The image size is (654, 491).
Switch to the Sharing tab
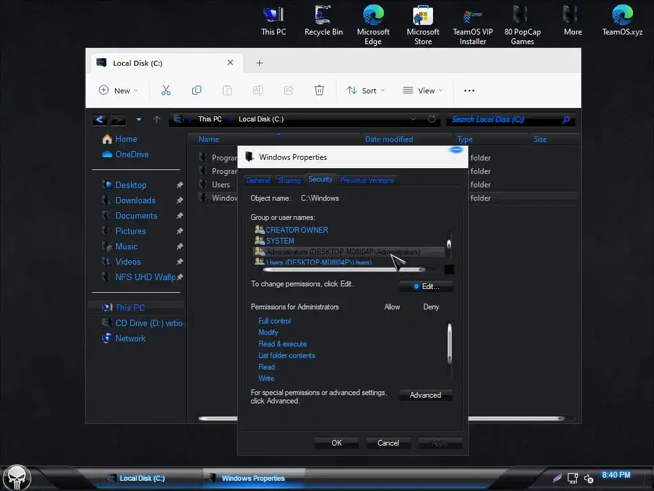(289, 180)
